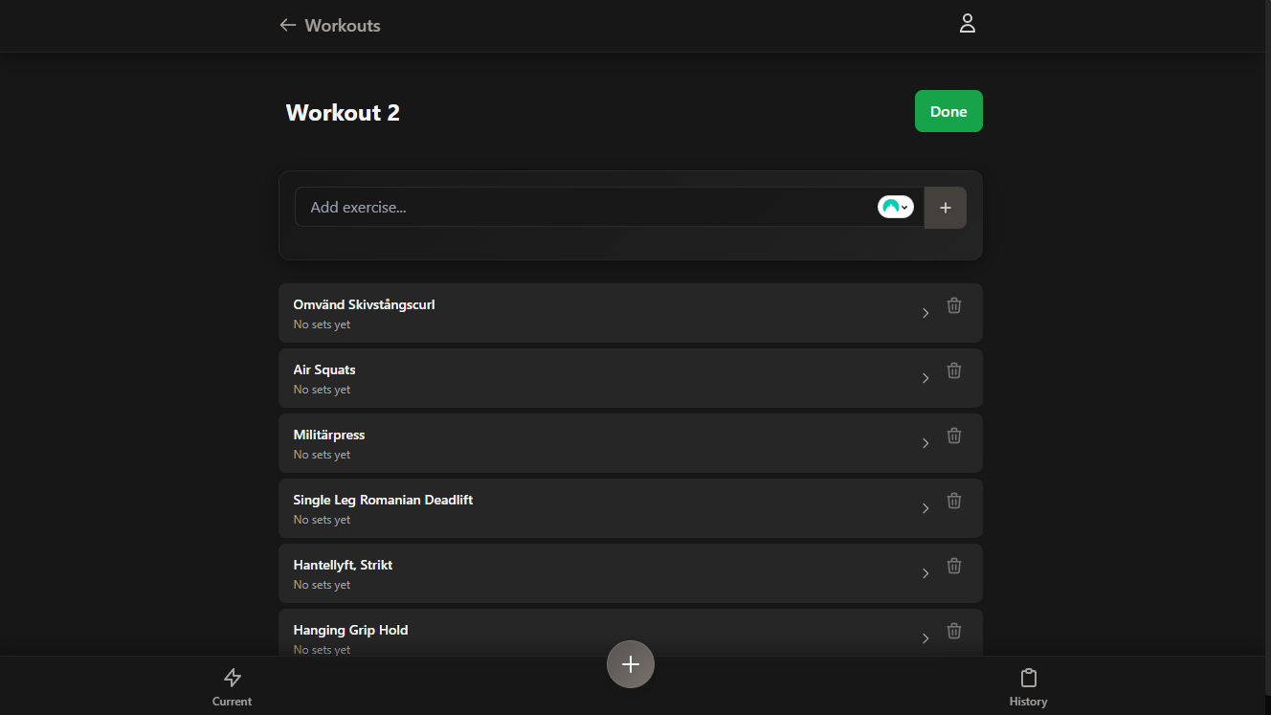Expand the Omvänd Skivstångscurl chevron
The width and height of the screenshot is (1271, 715).
coord(925,313)
